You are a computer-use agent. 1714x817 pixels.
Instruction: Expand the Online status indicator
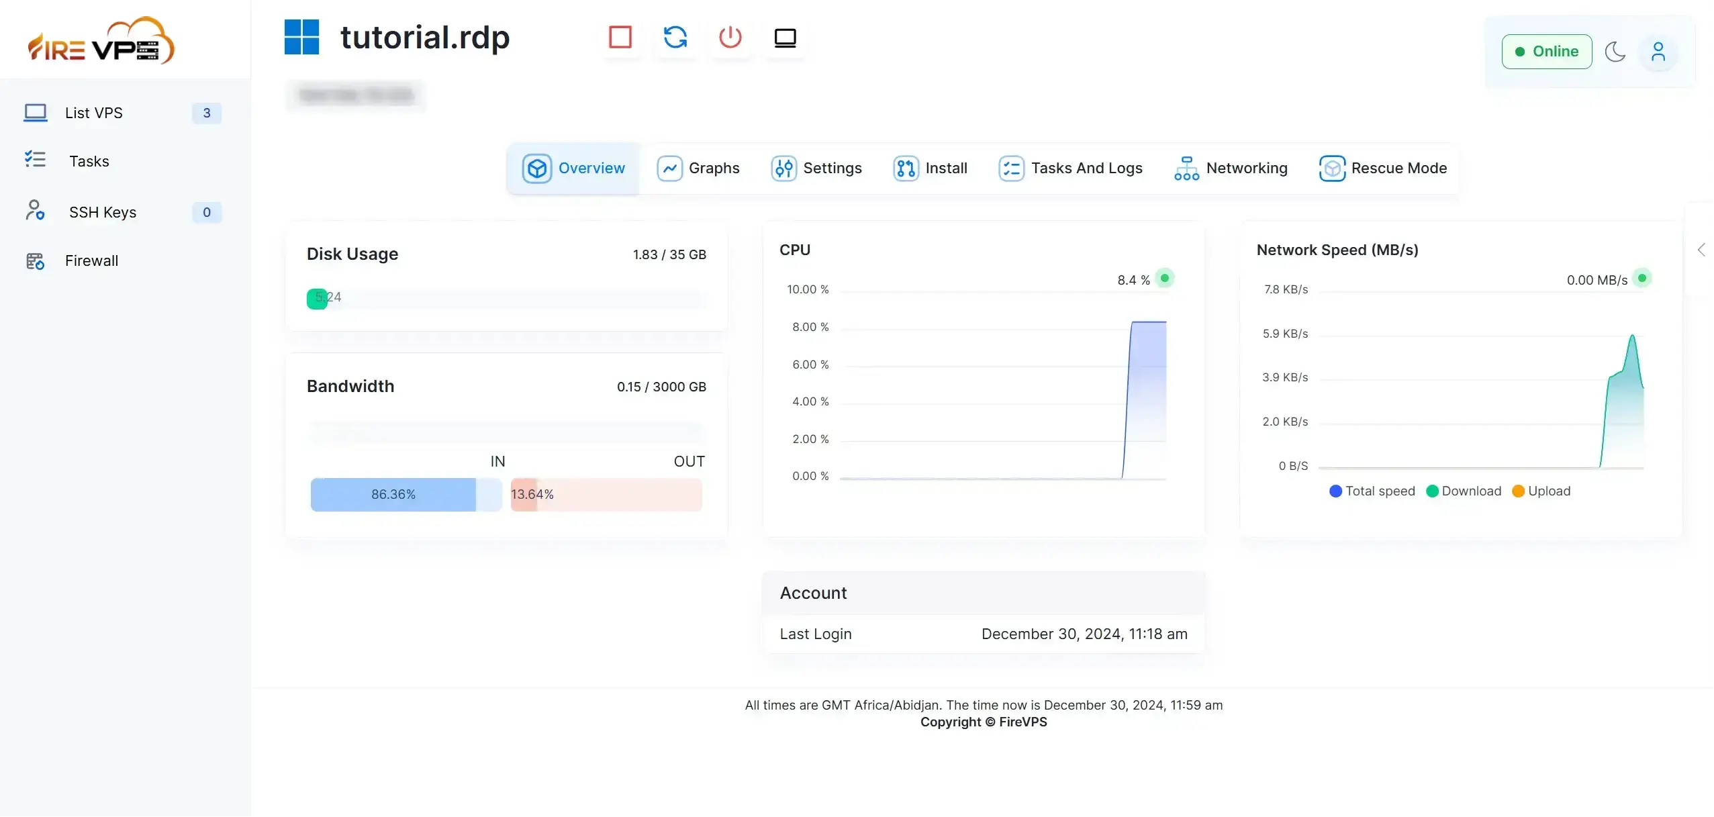1545,51
